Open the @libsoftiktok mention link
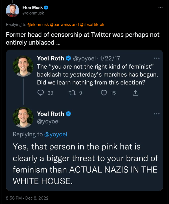 pos(92,25)
